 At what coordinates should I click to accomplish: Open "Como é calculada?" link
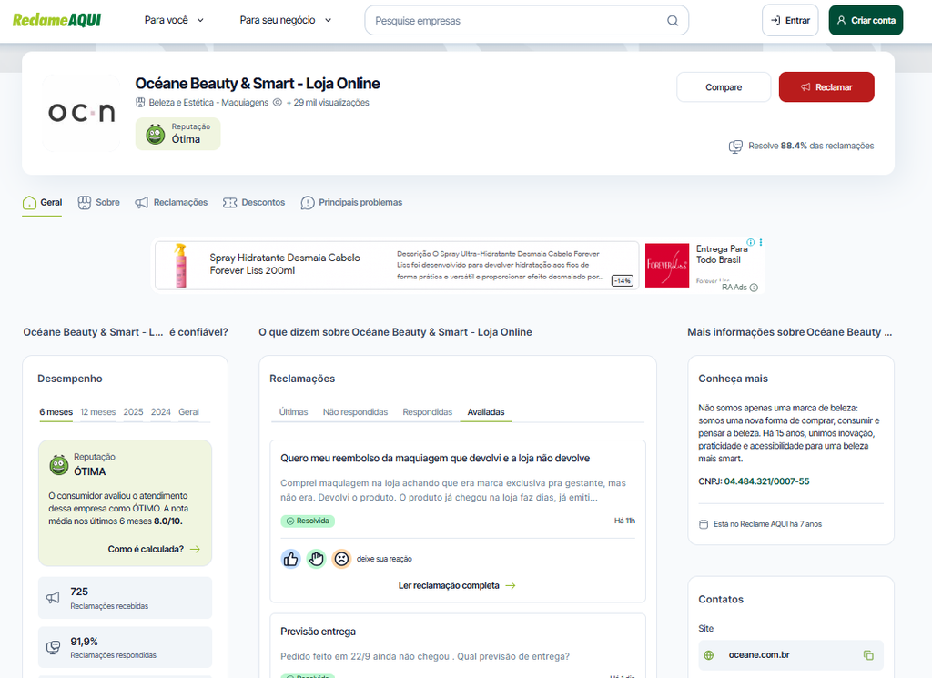click(x=154, y=549)
